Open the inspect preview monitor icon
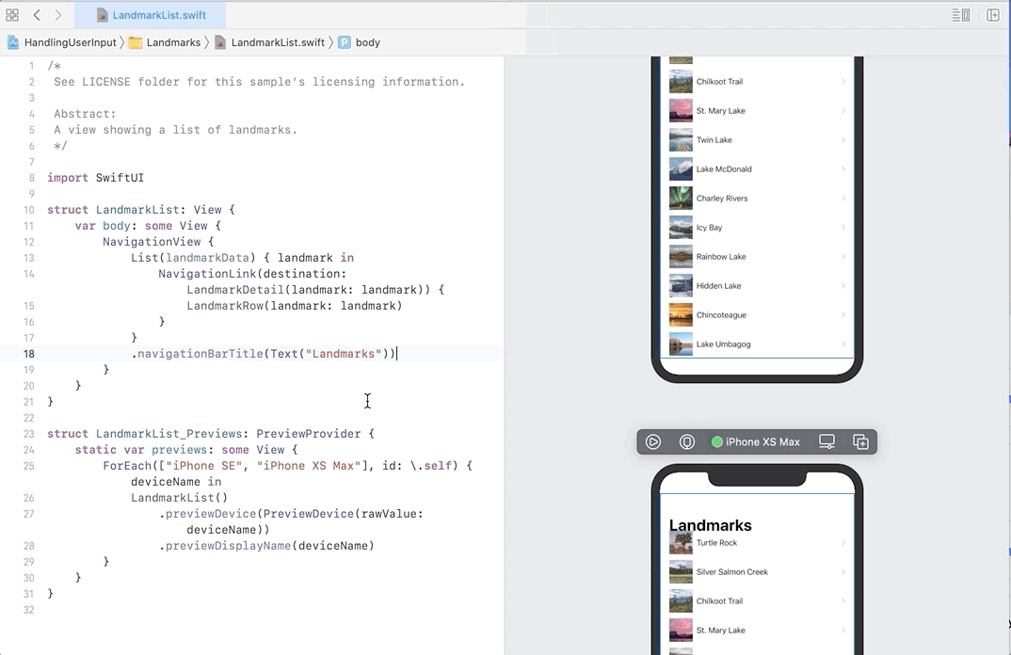This screenshot has width=1011, height=655. [826, 441]
